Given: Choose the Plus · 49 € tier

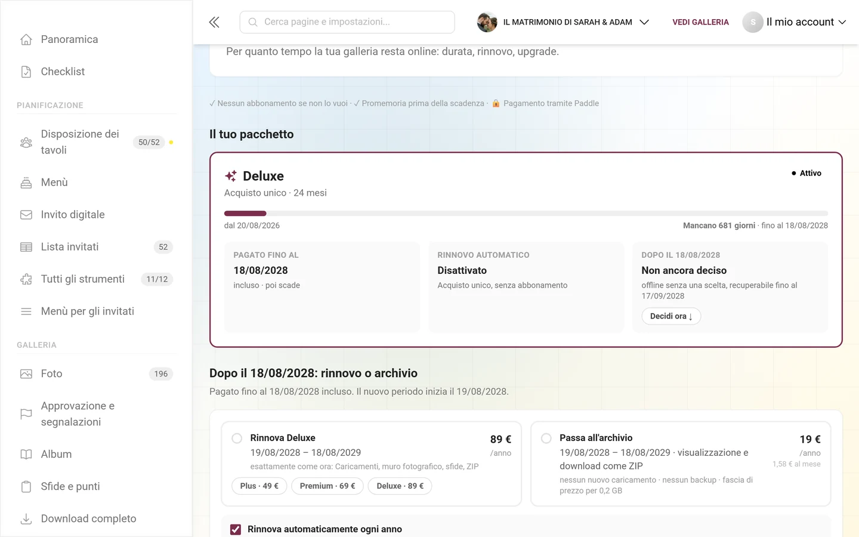Looking at the screenshot, I should [259, 486].
